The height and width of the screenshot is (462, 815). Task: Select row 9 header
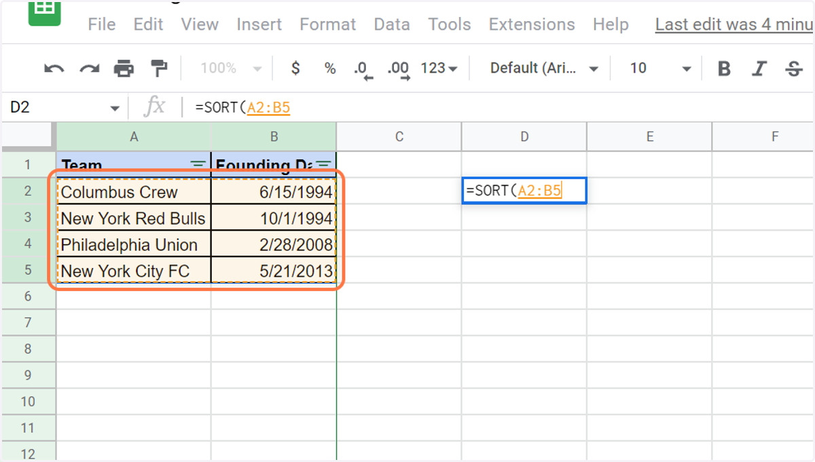[28, 375]
